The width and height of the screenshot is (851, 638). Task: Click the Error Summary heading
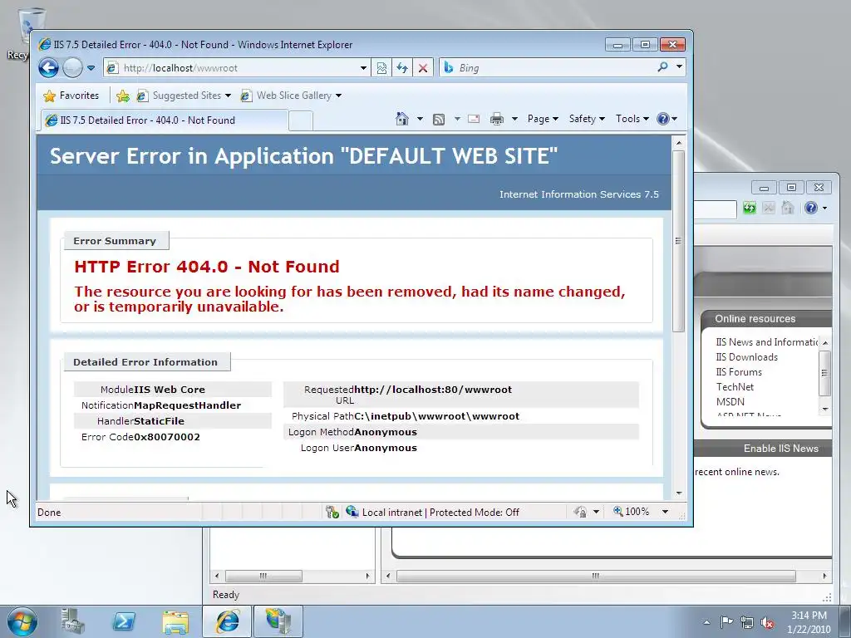click(x=115, y=241)
